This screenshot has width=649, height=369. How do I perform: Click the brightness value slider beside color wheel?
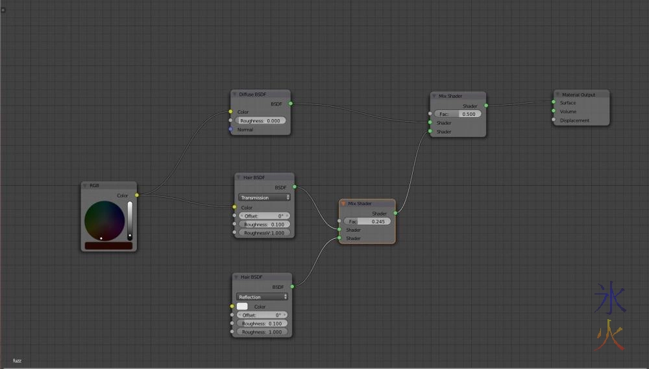point(130,220)
